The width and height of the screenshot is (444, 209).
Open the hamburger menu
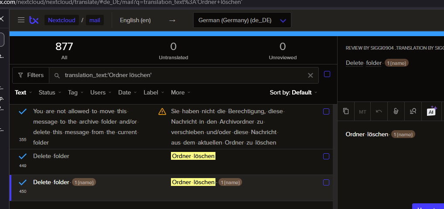pos(21,20)
